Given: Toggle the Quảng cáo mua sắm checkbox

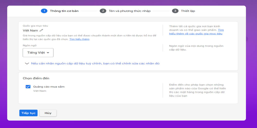Looking at the screenshot, I should click(28, 87).
